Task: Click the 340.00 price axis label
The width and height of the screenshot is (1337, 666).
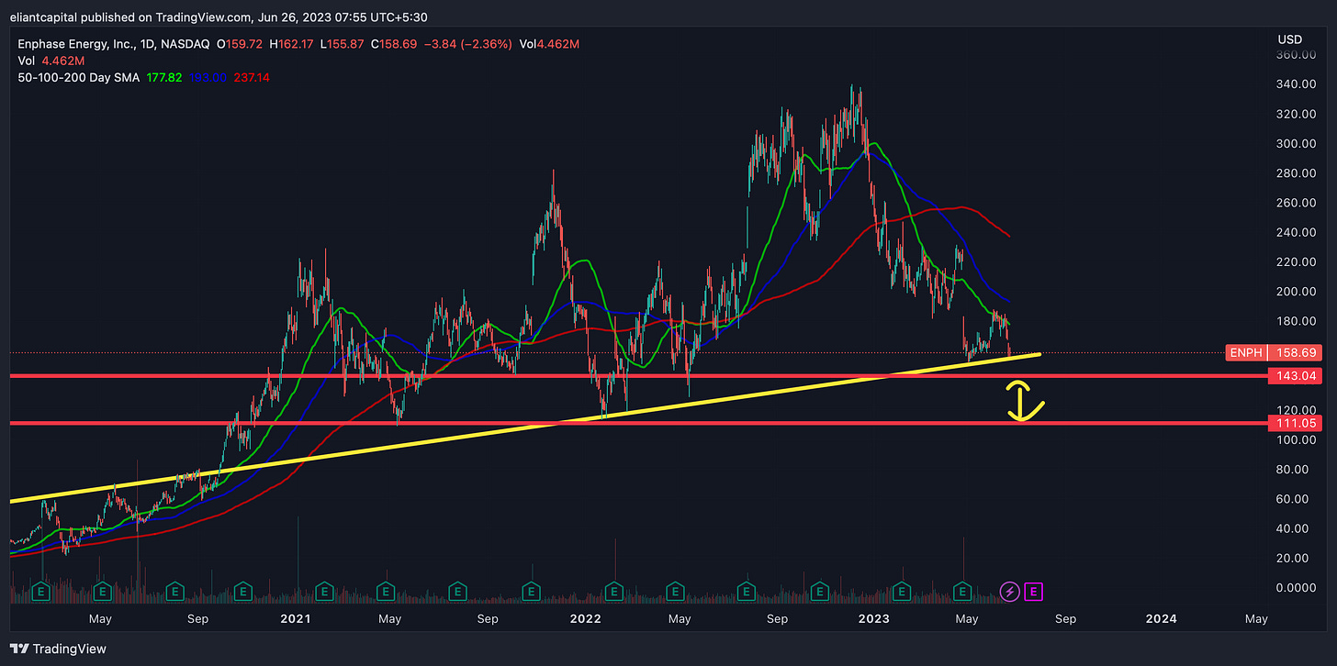Action: coord(1296,84)
